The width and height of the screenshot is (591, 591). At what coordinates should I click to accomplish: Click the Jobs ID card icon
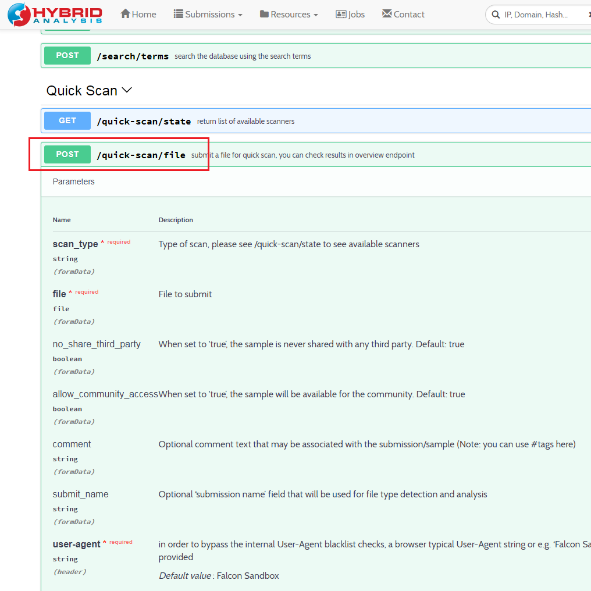pos(341,15)
